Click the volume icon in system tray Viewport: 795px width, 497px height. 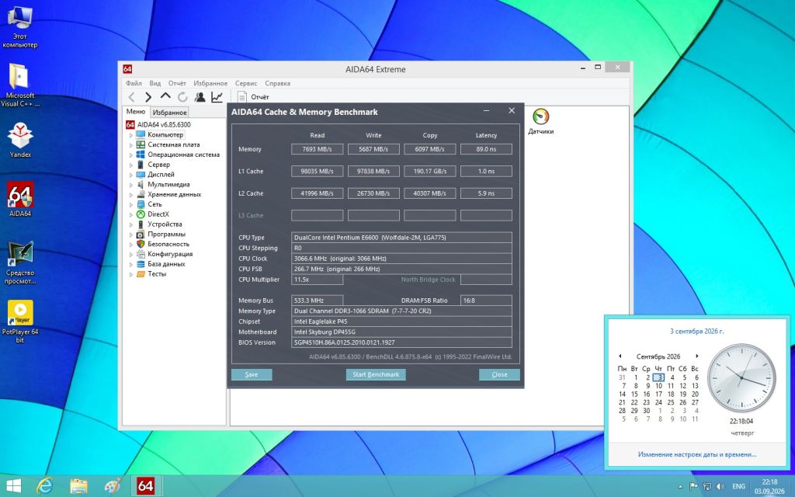720,486
